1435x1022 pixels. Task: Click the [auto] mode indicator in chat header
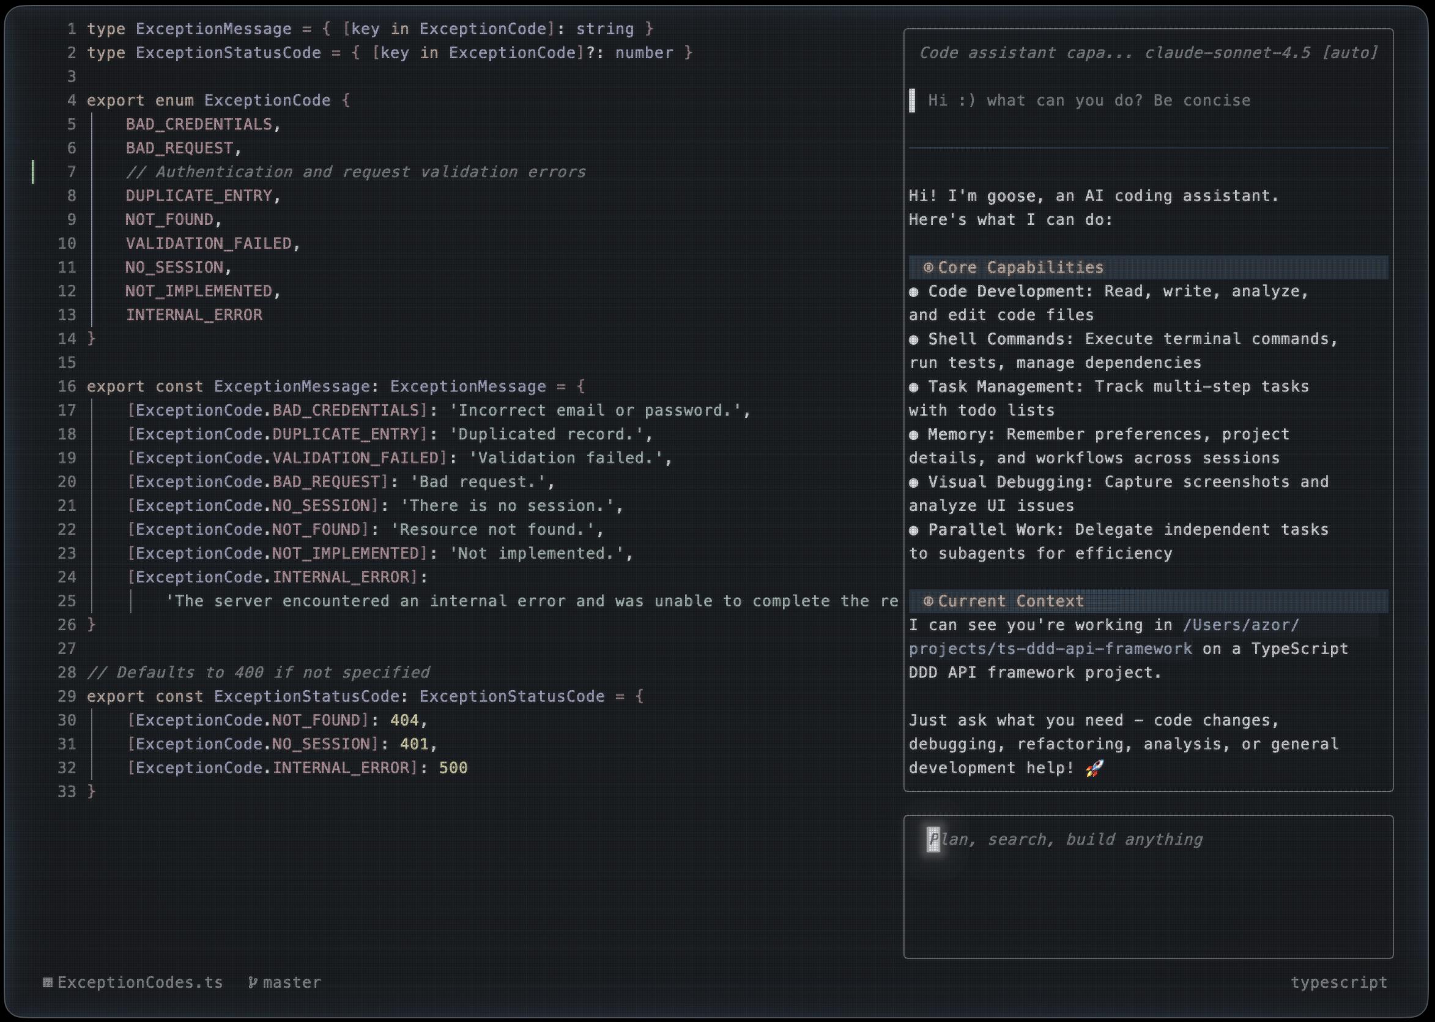coord(1349,53)
